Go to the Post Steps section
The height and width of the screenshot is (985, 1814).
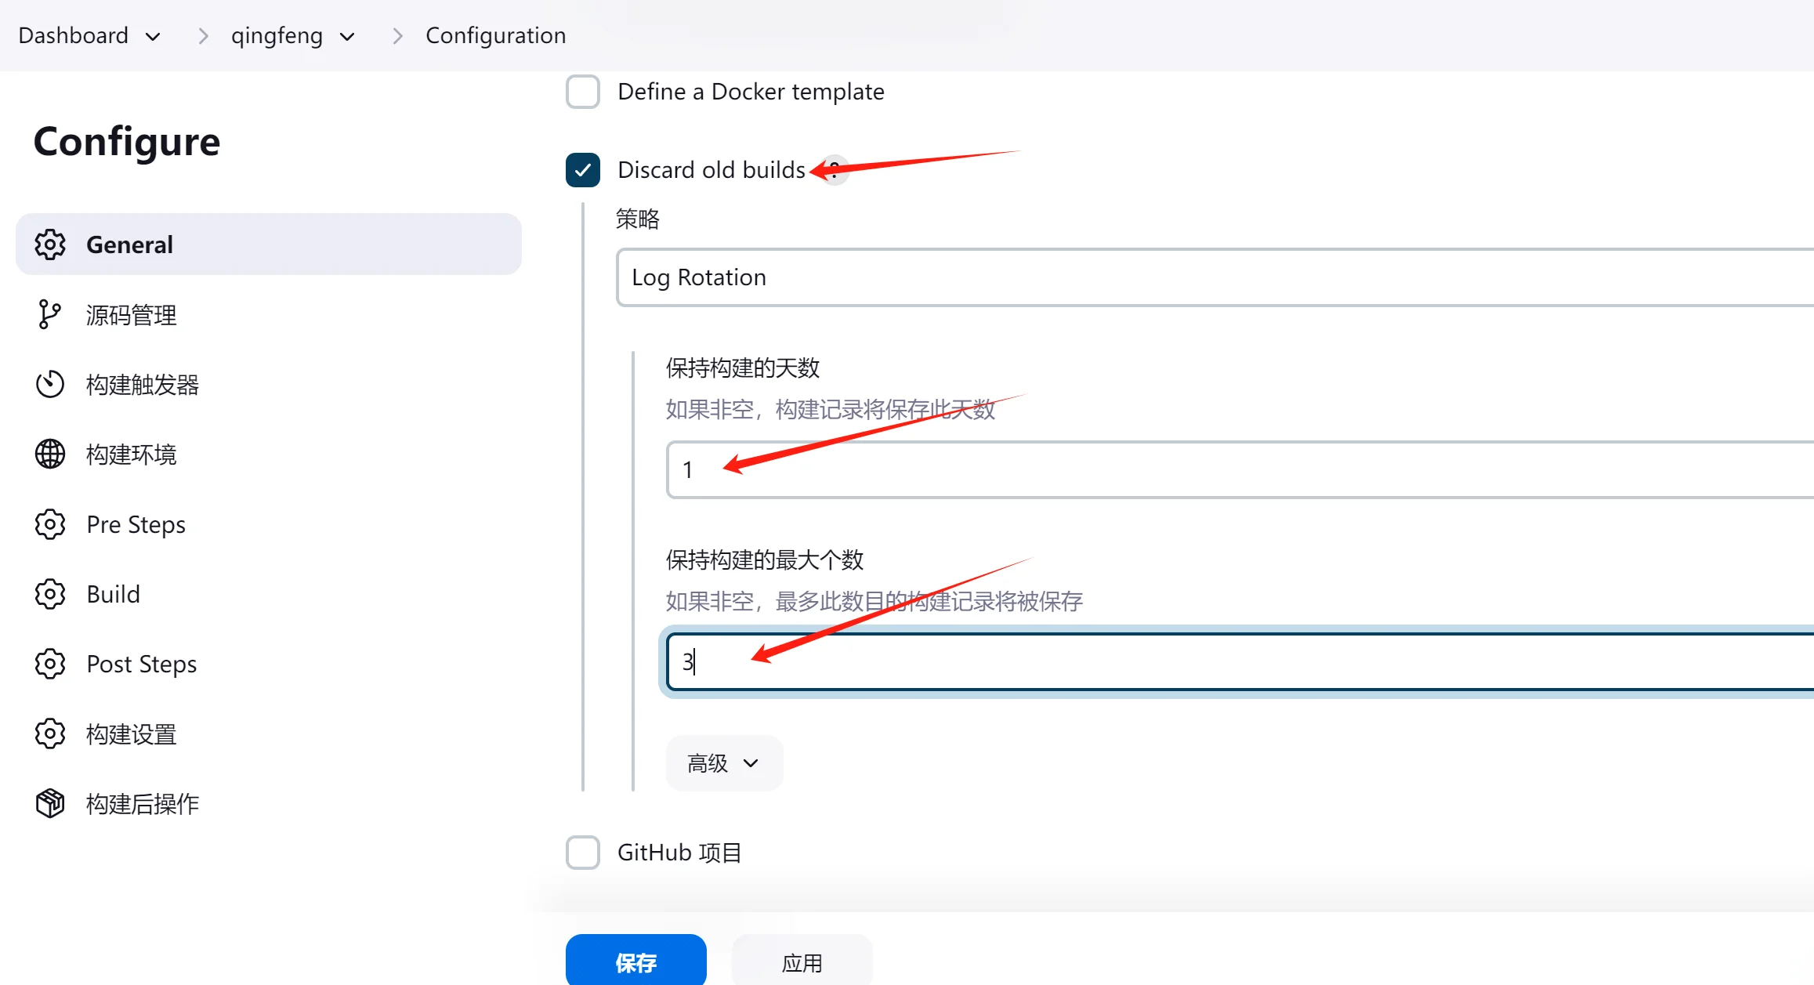pyautogui.click(x=269, y=664)
